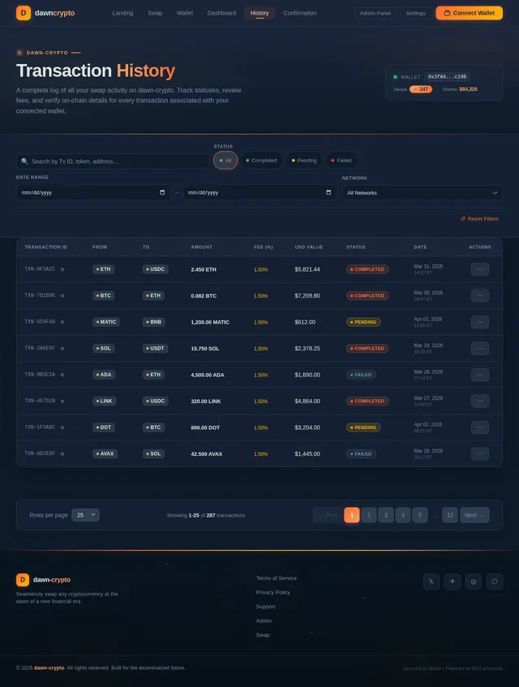Filter transactions by Pending status
519x687 pixels.
304,161
